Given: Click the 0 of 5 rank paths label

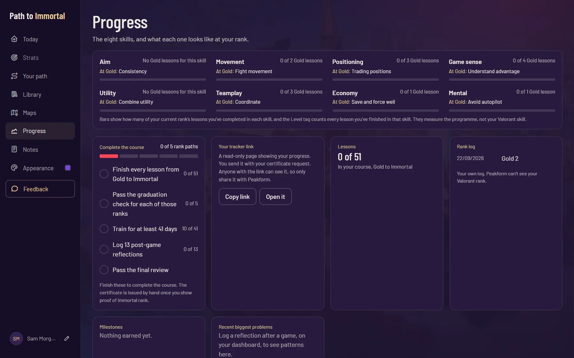Looking at the screenshot, I should pyautogui.click(x=179, y=146).
